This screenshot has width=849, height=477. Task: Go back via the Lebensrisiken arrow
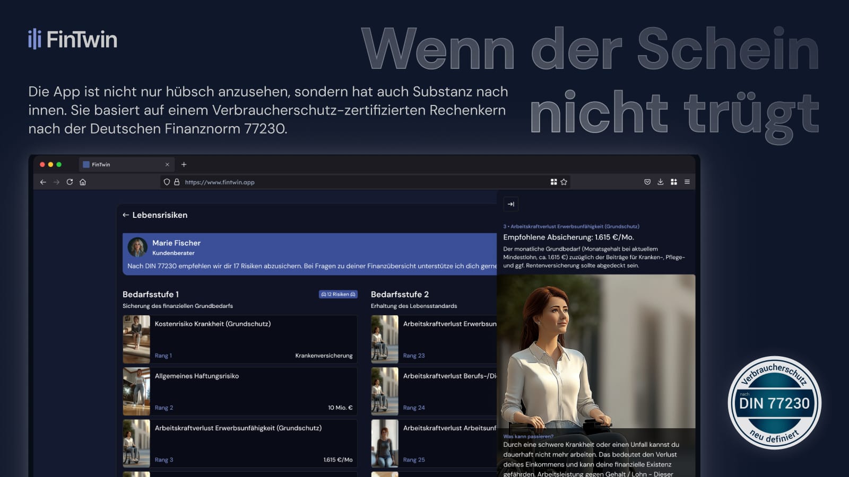pos(126,215)
